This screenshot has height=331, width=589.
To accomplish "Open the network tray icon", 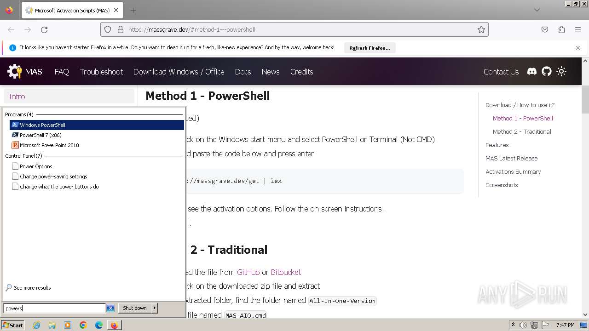I will click(534, 325).
